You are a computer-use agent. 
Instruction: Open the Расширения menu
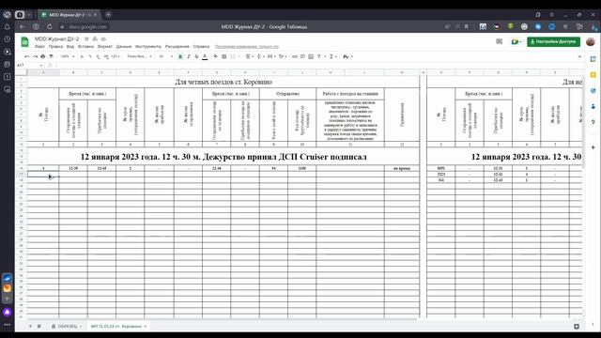point(177,46)
